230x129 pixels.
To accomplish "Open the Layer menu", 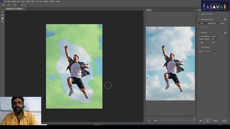I will (x=19, y=1).
